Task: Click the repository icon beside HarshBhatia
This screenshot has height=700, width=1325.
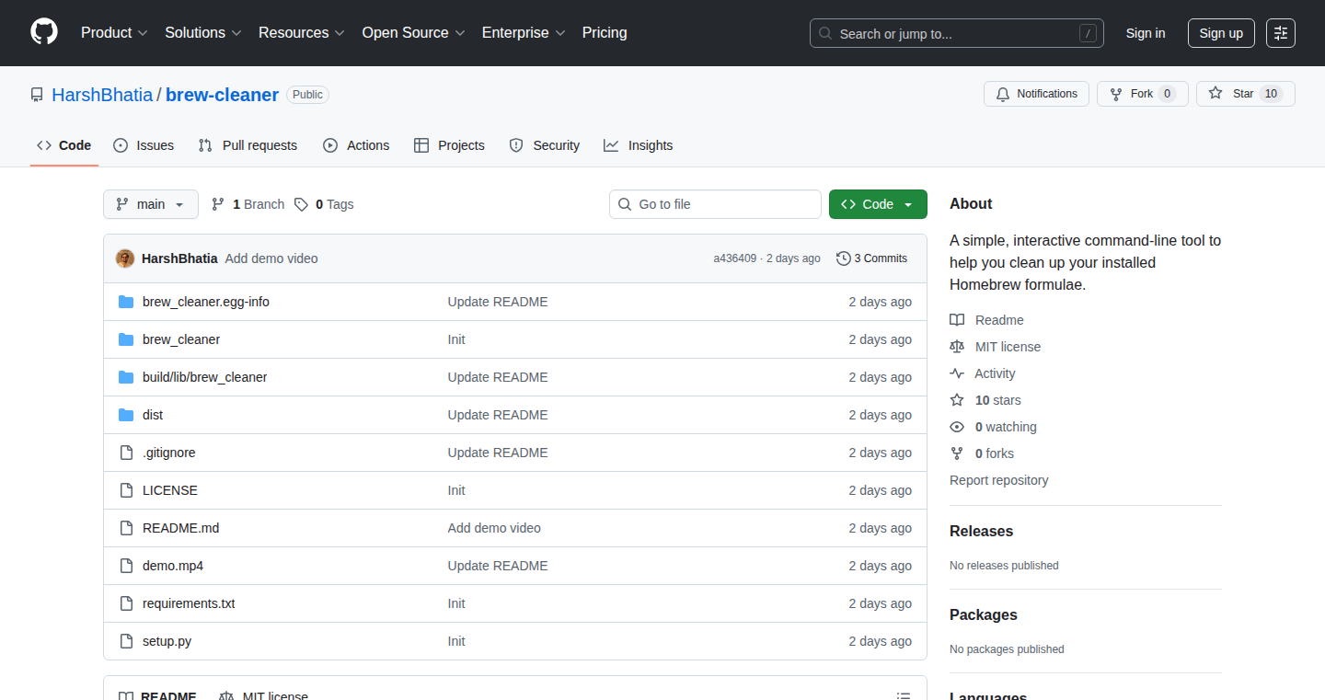Action: click(x=37, y=95)
